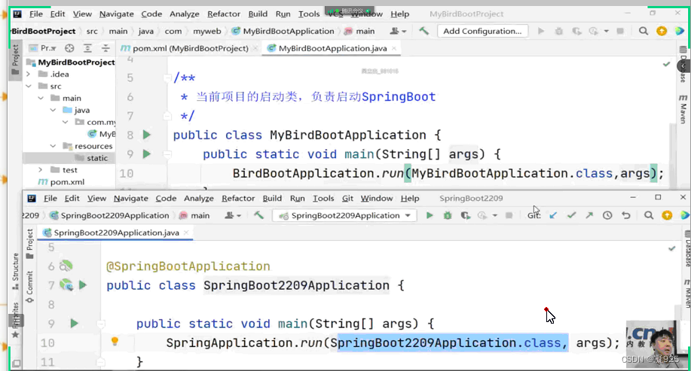Open Project view dropdown in project panel

pyautogui.click(x=43, y=48)
